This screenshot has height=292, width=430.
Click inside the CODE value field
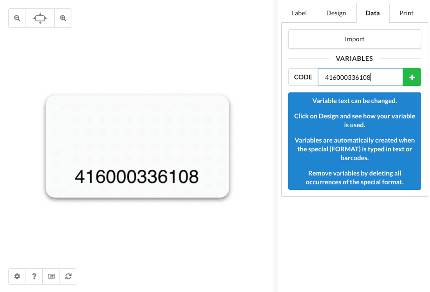click(x=360, y=77)
